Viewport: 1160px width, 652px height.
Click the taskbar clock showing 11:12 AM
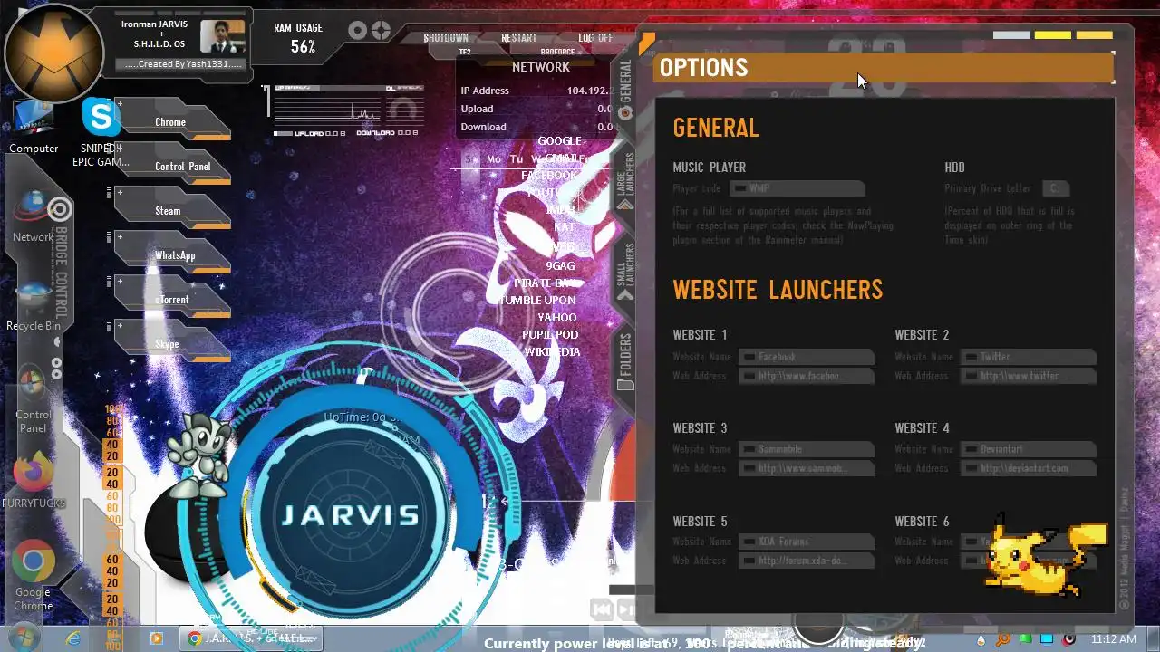click(x=1114, y=639)
